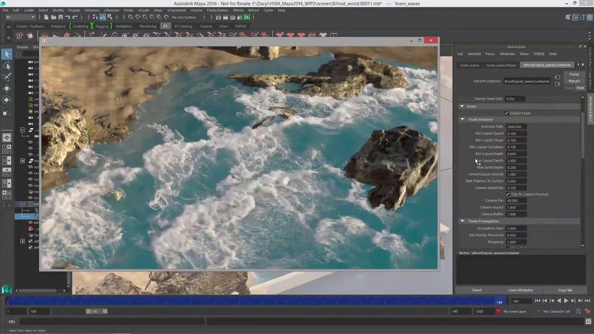Click the Save scene icon
594x334 pixels.
(61, 17)
